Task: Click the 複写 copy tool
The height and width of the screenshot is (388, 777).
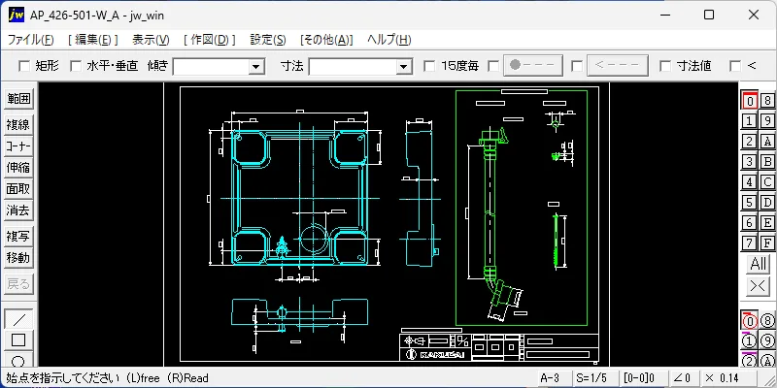Action: coord(18,237)
